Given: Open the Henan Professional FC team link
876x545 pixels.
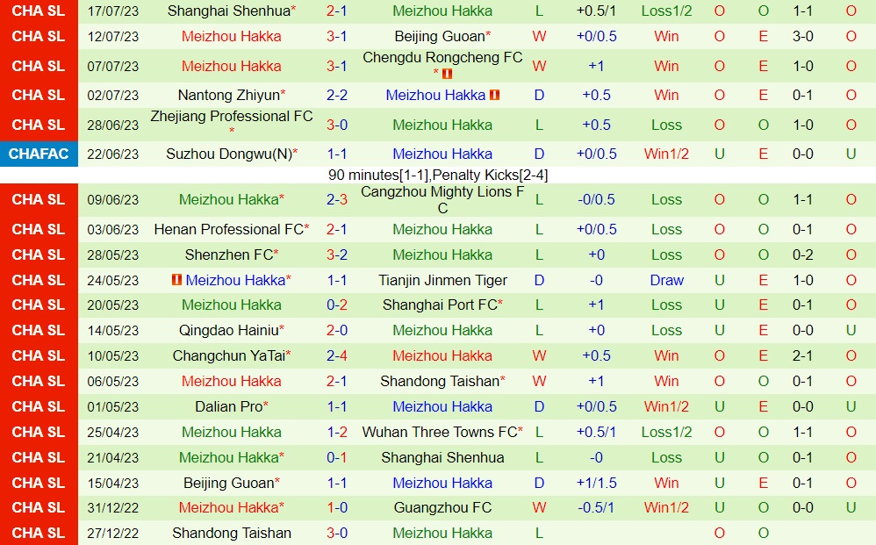Looking at the screenshot, I should point(229,229).
